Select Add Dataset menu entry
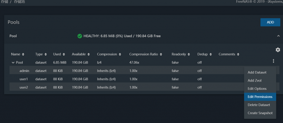The image size is (283, 123). coord(257,72)
